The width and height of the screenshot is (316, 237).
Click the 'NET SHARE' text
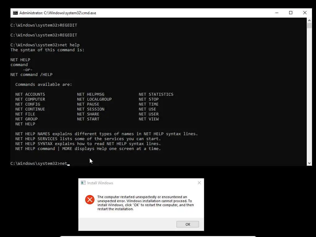[88, 114]
